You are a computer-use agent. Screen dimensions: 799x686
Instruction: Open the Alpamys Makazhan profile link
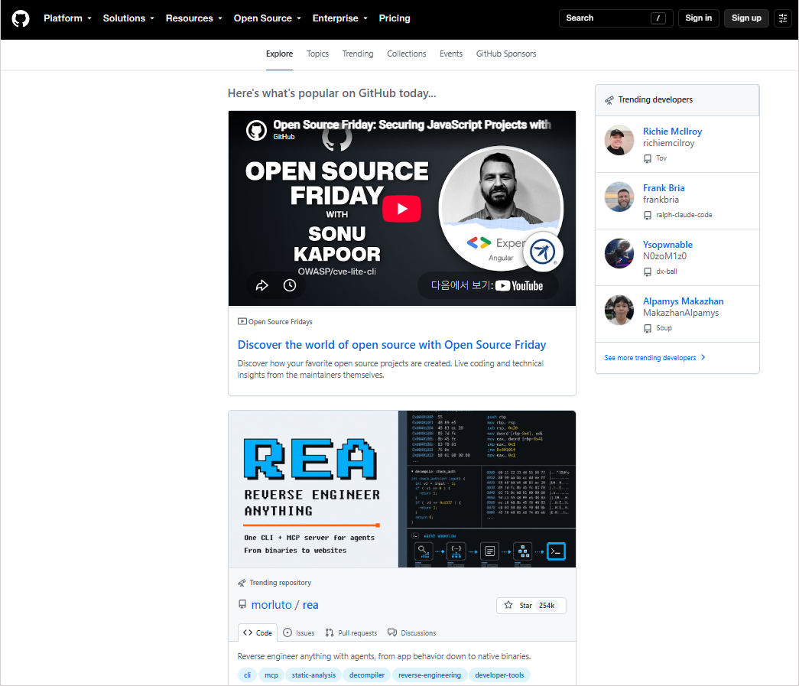click(683, 301)
